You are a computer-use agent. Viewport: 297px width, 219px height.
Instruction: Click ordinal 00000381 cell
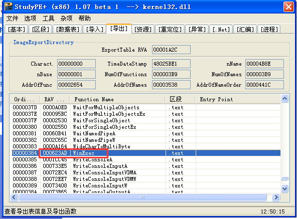click(x=25, y=133)
